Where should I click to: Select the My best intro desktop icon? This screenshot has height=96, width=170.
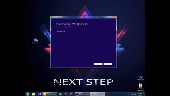coord(141,78)
